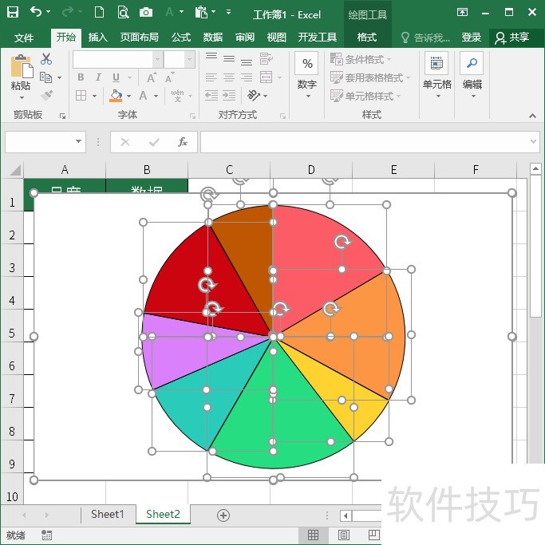This screenshot has width=545, height=545.
Task: Click the ribbon display options icon
Action: click(x=462, y=13)
